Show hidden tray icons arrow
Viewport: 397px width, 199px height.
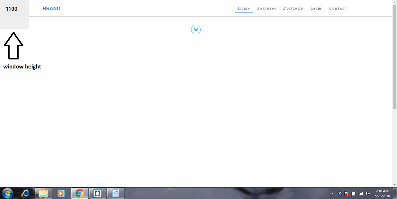(x=333, y=193)
